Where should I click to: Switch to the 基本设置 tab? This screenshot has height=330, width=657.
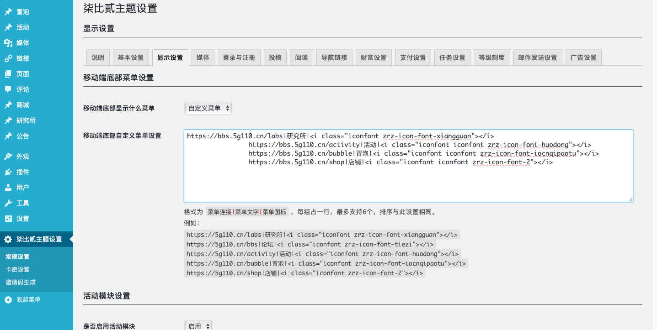(130, 58)
